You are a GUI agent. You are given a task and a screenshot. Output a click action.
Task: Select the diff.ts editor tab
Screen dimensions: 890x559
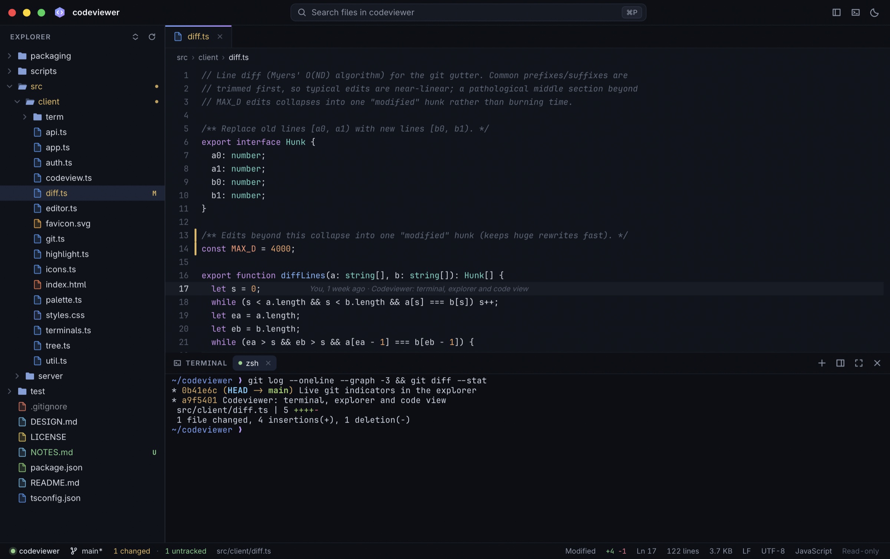click(x=198, y=36)
